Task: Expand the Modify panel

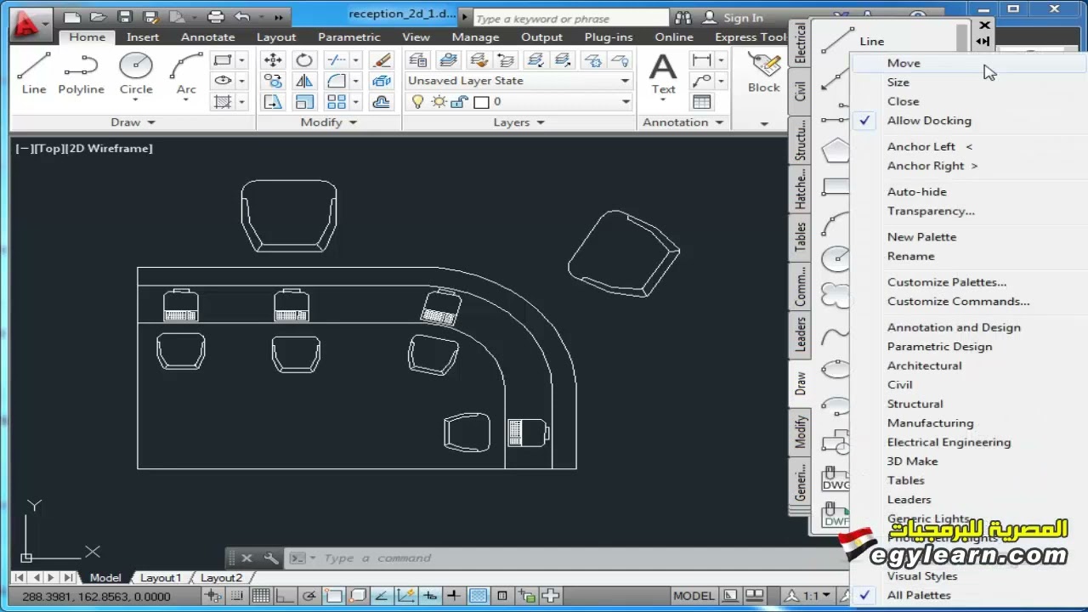Action: tap(328, 122)
